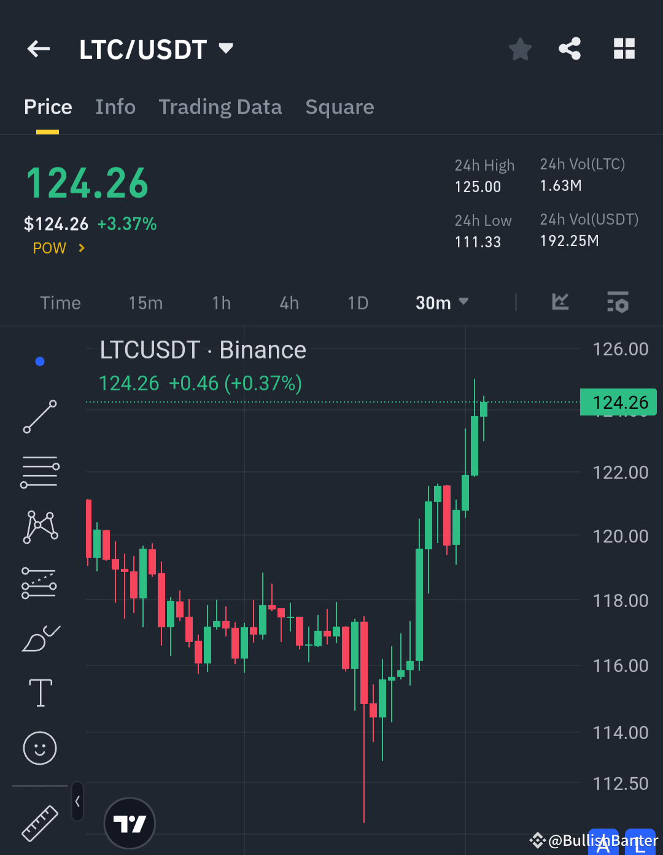Collapse the drawing tools sidebar
Screen dimensions: 663x855
coord(77,802)
